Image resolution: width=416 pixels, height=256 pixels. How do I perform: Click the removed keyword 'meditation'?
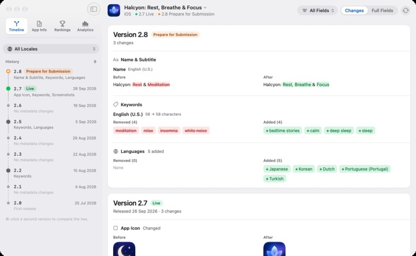(x=126, y=131)
